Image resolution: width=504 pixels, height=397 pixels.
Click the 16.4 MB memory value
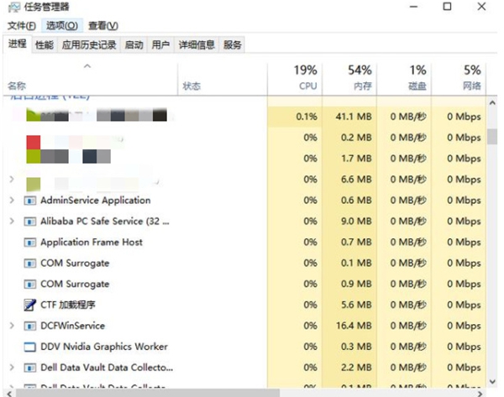[x=354, y=326]
